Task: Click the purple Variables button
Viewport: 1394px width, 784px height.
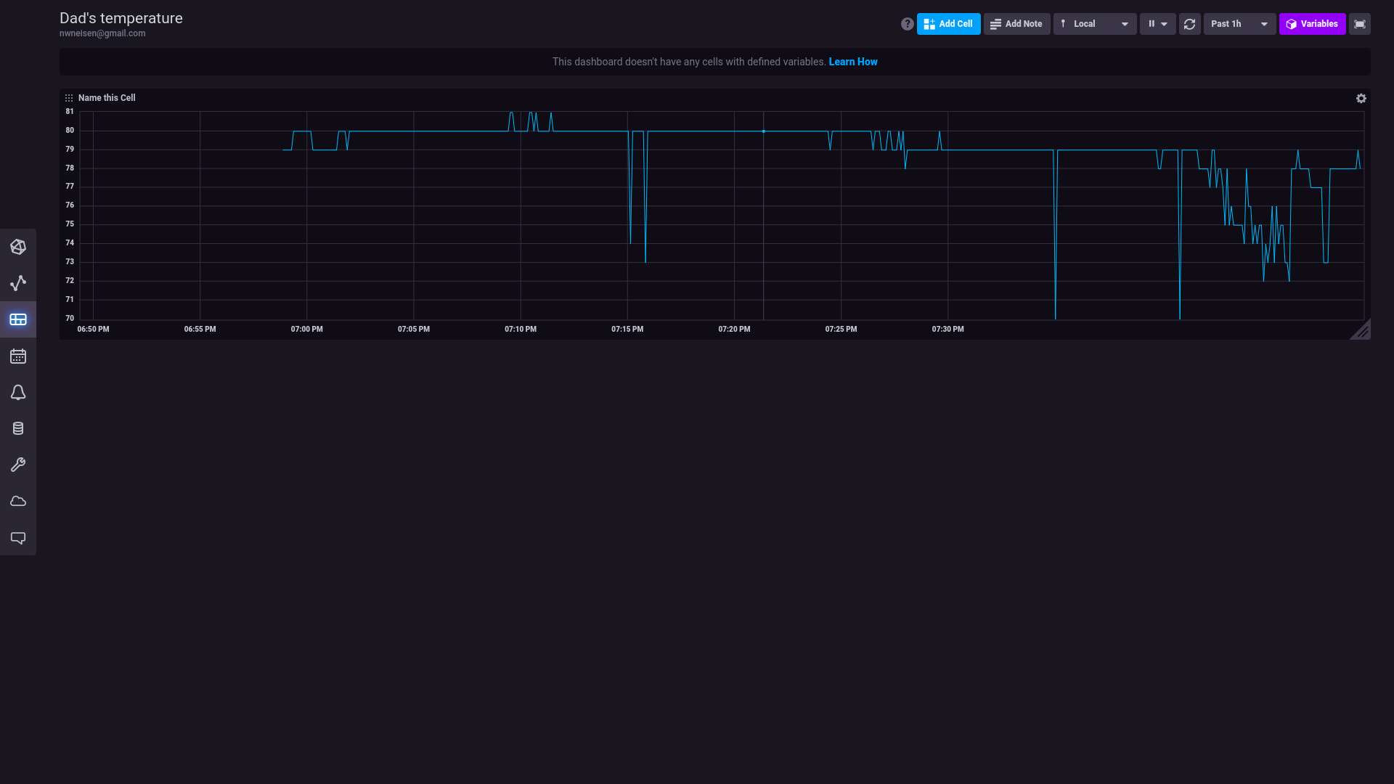Action: [1312, 24]
